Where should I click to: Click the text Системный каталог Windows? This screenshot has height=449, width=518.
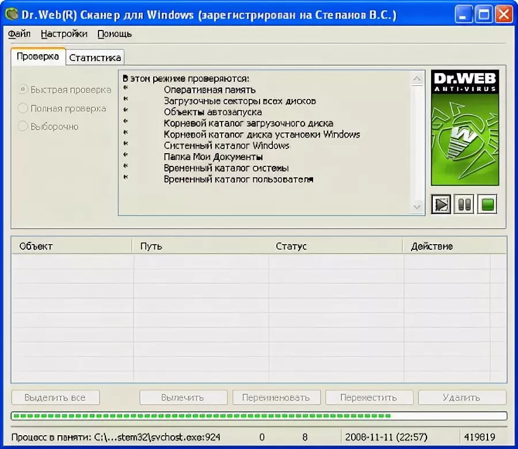227,146
